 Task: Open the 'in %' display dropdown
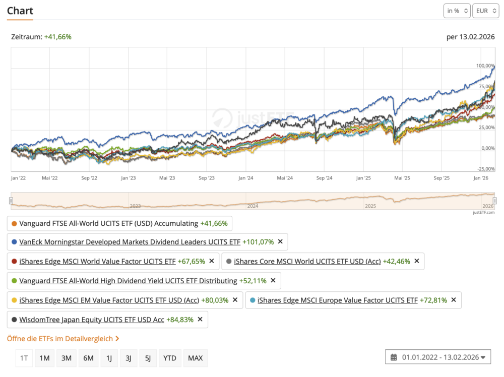tap(457, 11)
